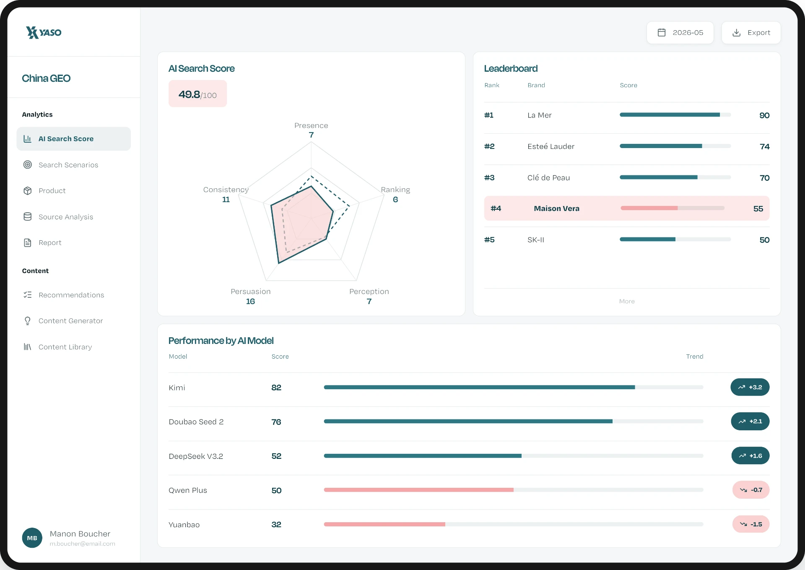Click the Persuasion 16 radar label
Viewport: 805px width, 570px height.
[251, 297]
